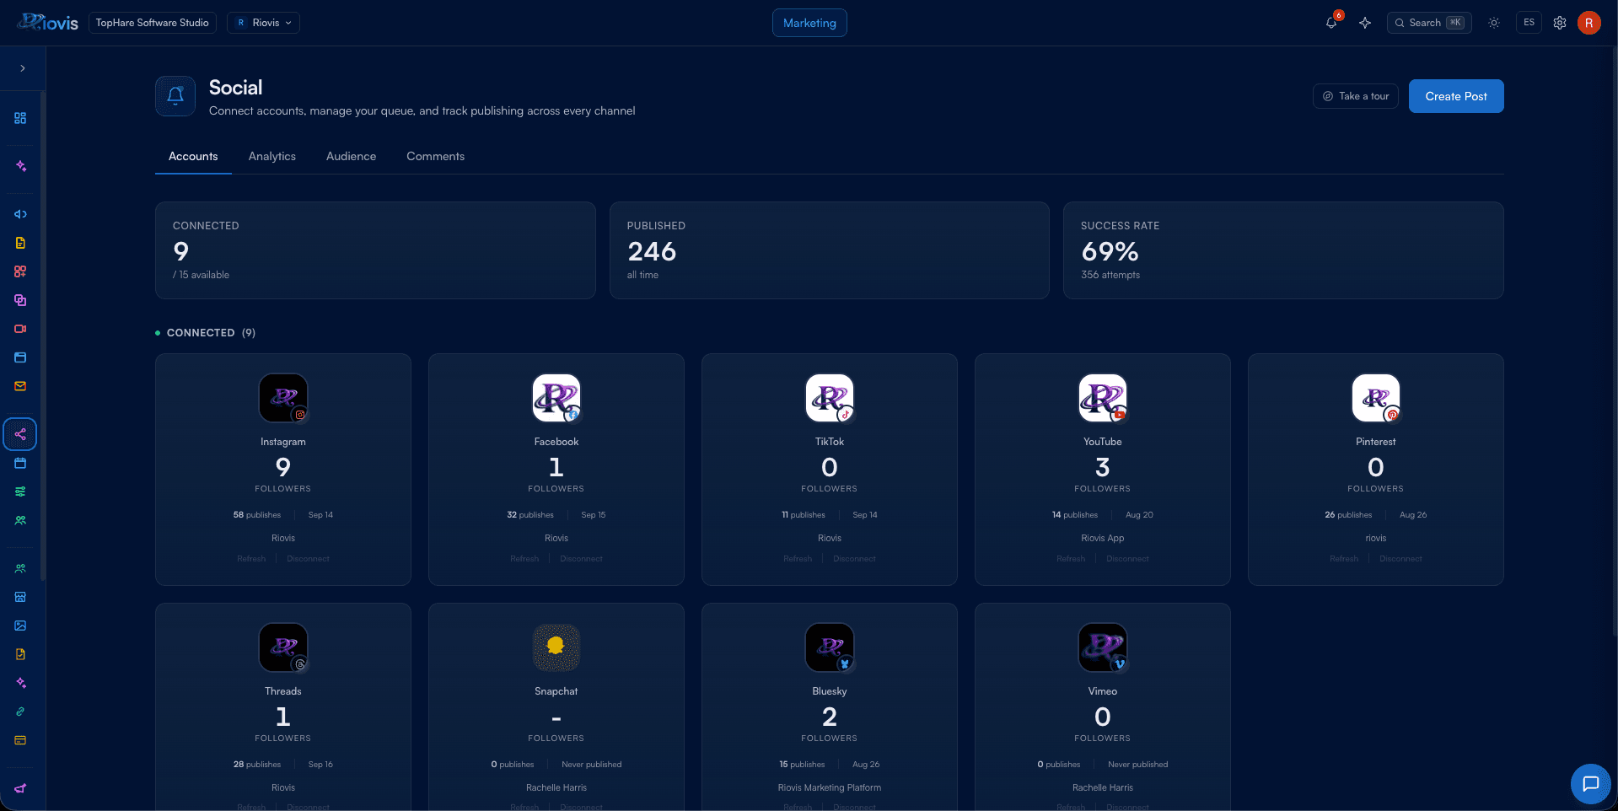Open the TopHare Software Studio selector

click(x=153, y=23)
